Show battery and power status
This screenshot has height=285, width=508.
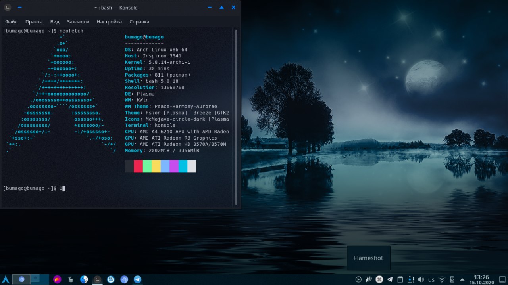pyautogui.click(x=410, y=279)
